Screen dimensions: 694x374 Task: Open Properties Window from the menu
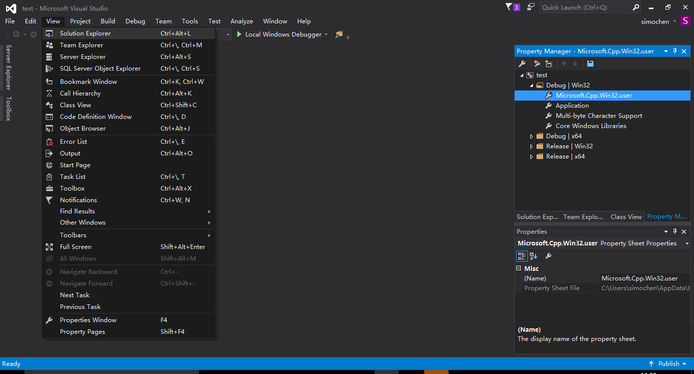tap(129, 320)
